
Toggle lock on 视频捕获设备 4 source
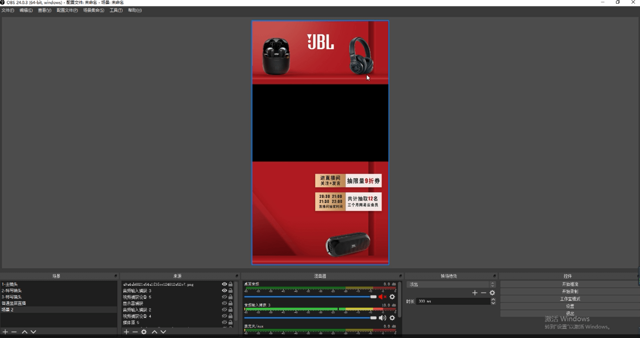(x=231, y=316)
